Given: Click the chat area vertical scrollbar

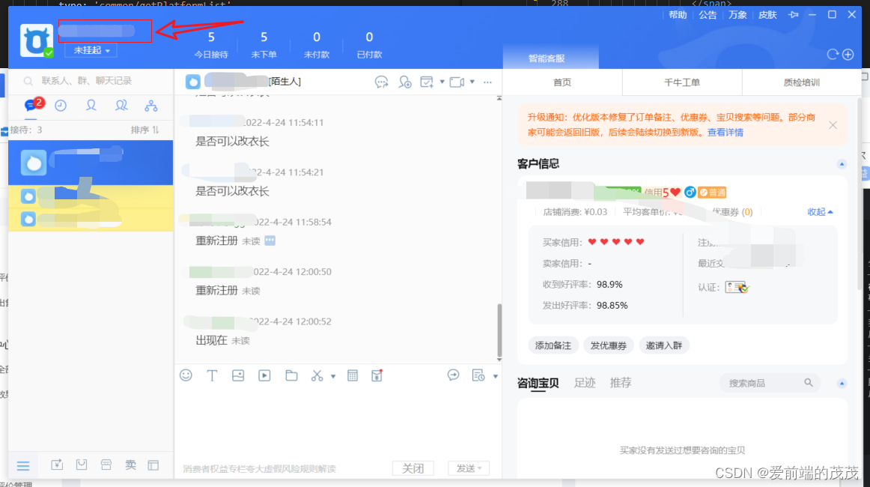Looking at the screenshot, I should (499, 331).
